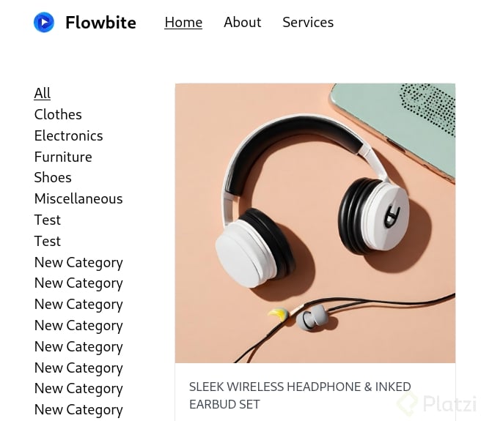This screenshot has width=481, height=421.
Task: Click the first New Category entry
Action: tap(78, 263)
